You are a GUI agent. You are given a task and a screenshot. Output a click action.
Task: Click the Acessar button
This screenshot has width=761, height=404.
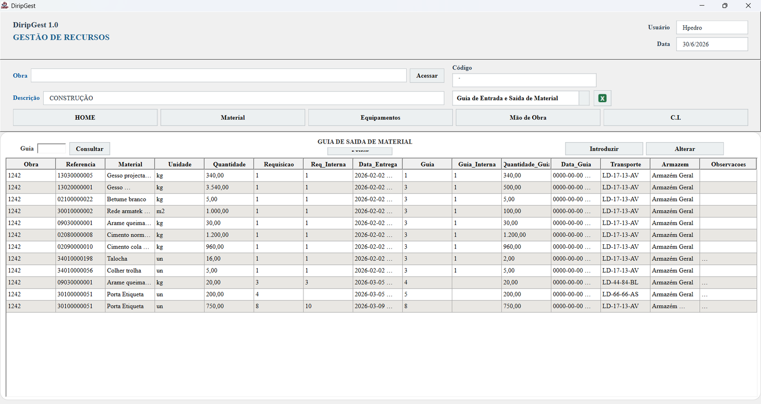tap(427, 76)
